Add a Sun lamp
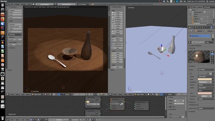The image size is (215, 121). [117, 55]
